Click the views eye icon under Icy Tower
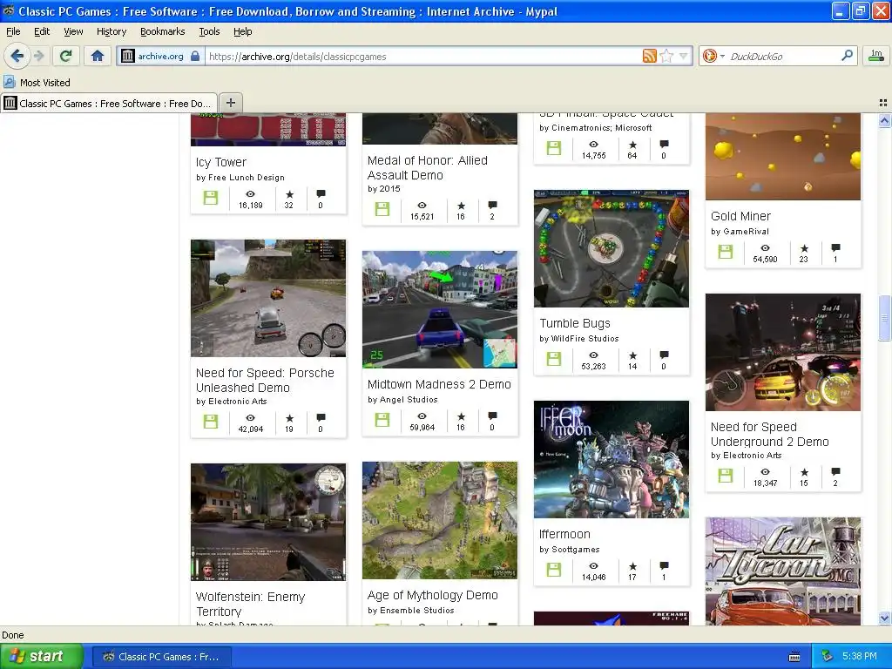Screen dimensions: 892x669 pyautogui.click(x=250, y=194)
